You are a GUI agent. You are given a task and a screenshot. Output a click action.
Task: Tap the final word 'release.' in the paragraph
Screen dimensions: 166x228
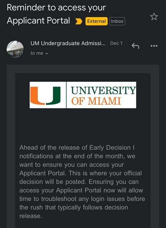30,216
